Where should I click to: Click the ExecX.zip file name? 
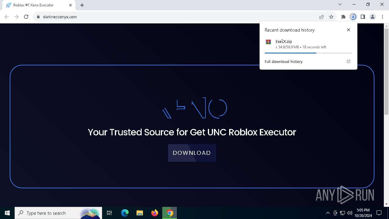(284, 41)
